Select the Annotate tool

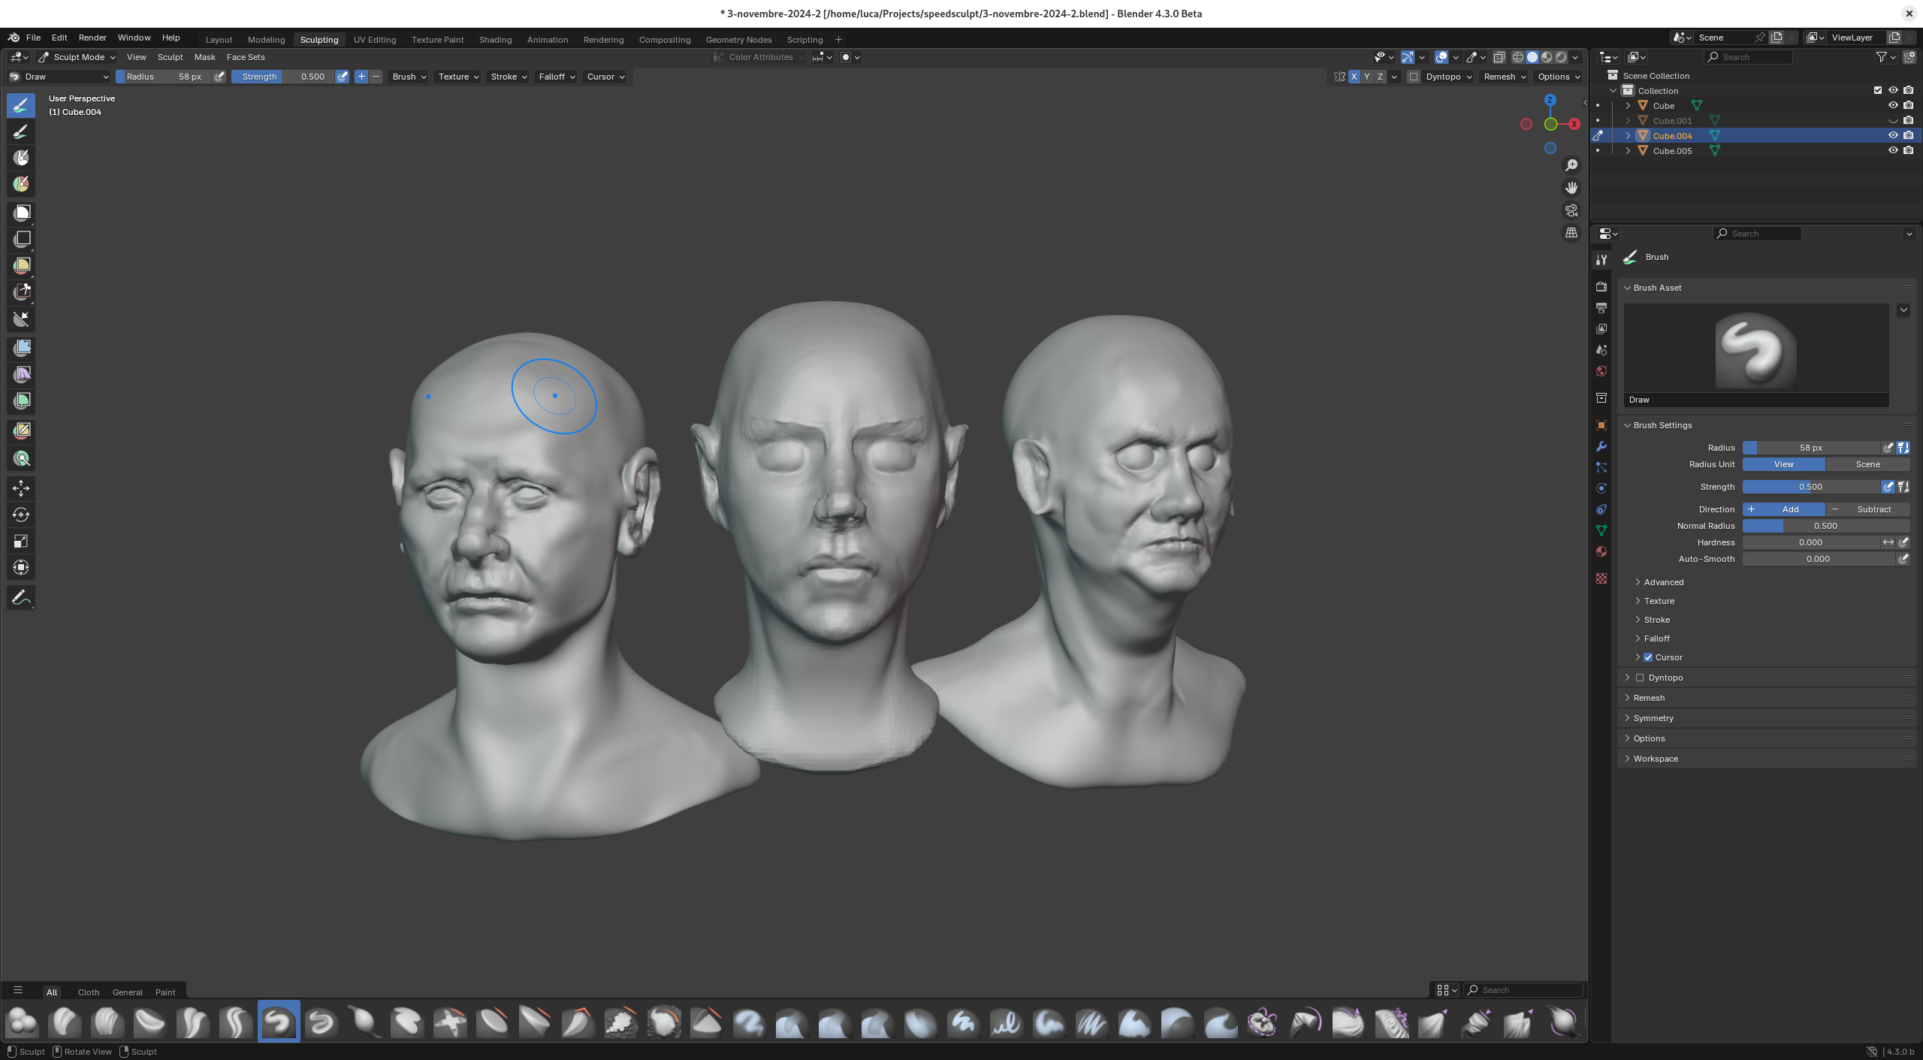pos(21,597)
